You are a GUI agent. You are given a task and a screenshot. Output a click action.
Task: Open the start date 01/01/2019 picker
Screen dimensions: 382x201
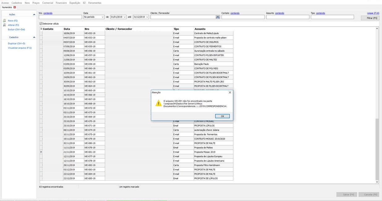click(x=125, y=17)
